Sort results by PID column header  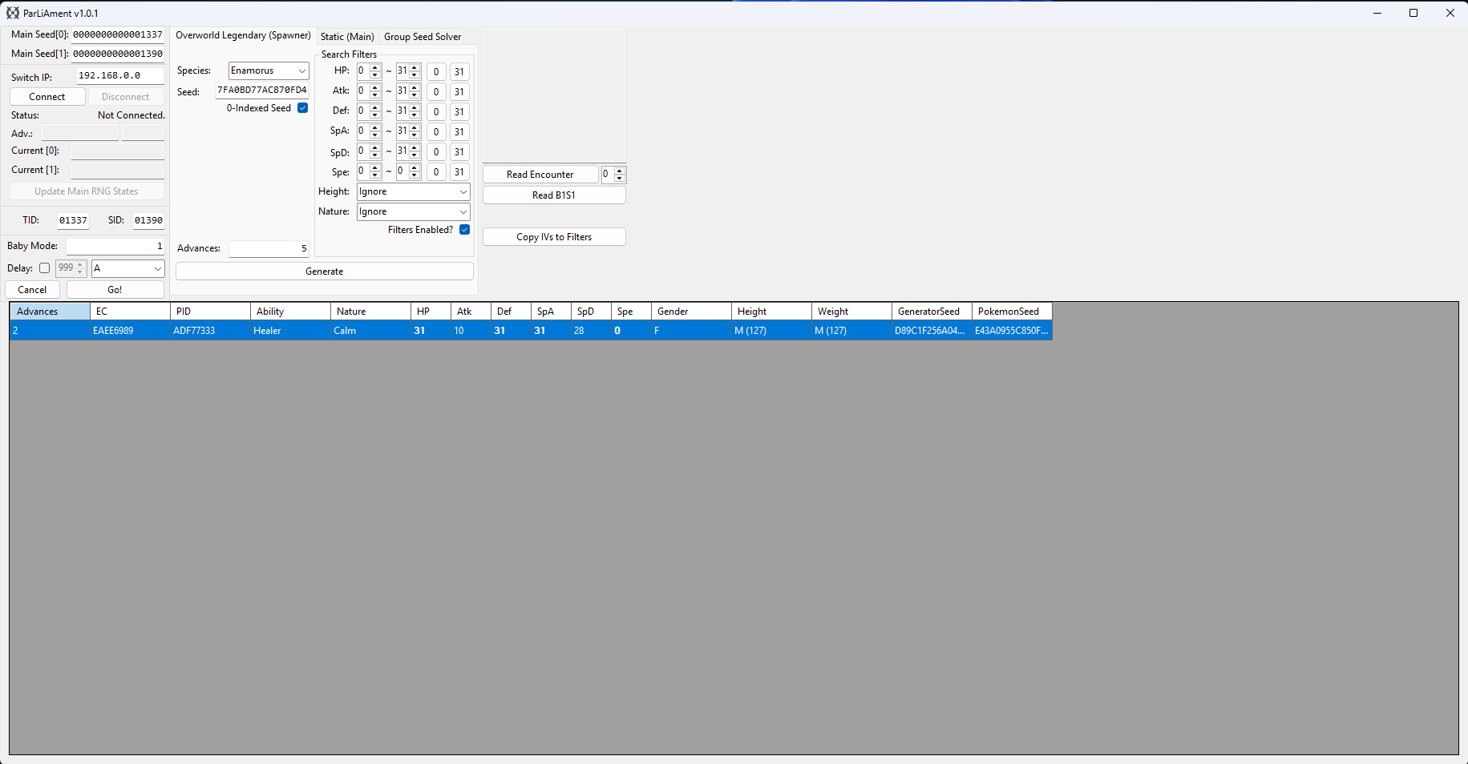(x=210, y=312)
